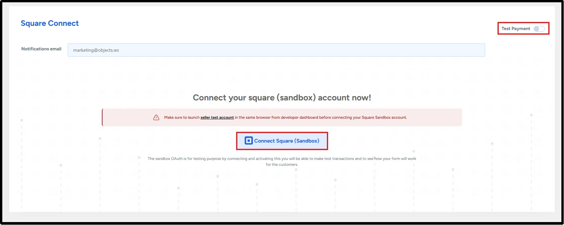Click the Test Payment label text
This screenshot has width=564, height=225.
[x=516, y=29]
